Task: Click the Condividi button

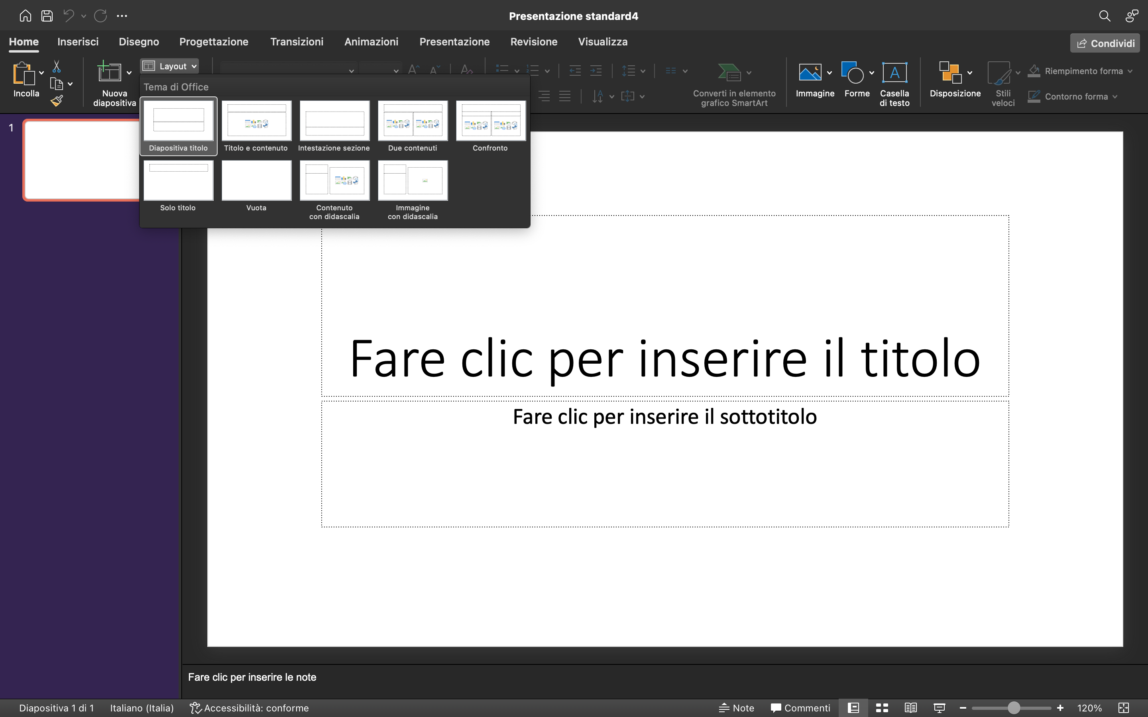Action: (x=1105, y=43)
